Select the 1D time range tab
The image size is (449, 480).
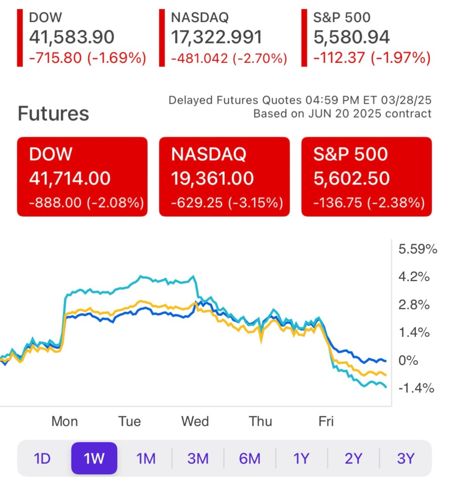click(42, 458)
